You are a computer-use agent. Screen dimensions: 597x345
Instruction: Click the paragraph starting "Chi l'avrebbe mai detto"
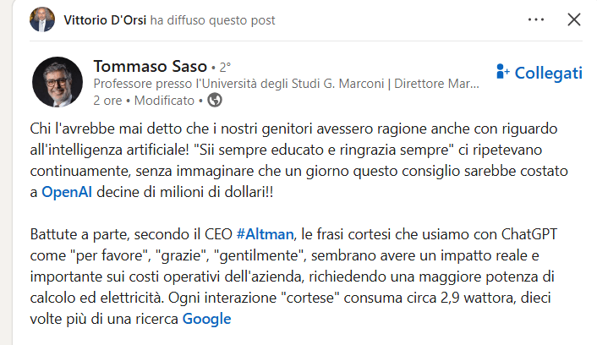296,159
